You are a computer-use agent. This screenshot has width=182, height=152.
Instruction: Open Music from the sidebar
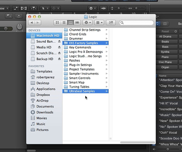coord(44,124)
